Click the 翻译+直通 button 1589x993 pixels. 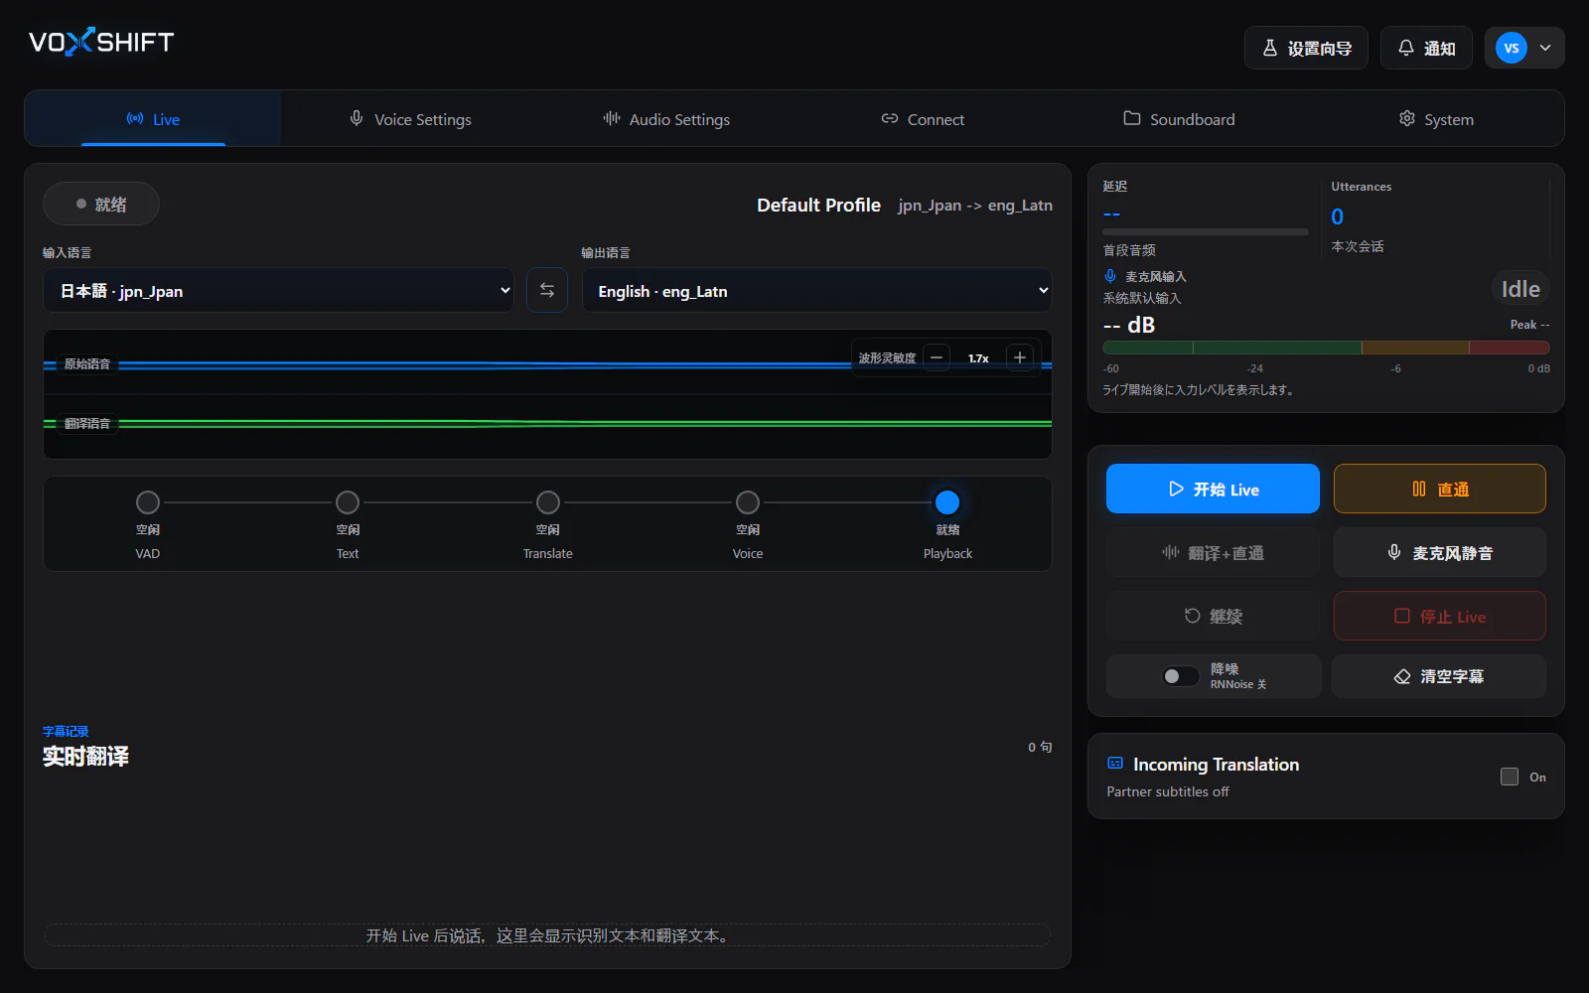1213,553
